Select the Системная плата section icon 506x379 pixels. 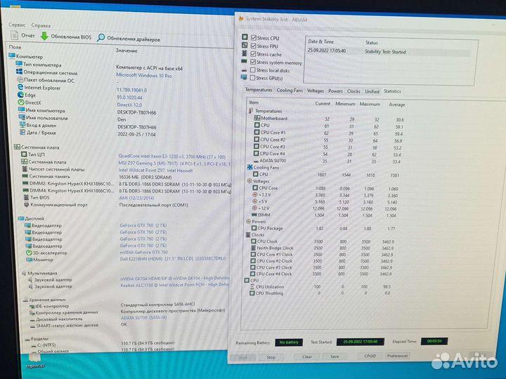pos(17,147)
